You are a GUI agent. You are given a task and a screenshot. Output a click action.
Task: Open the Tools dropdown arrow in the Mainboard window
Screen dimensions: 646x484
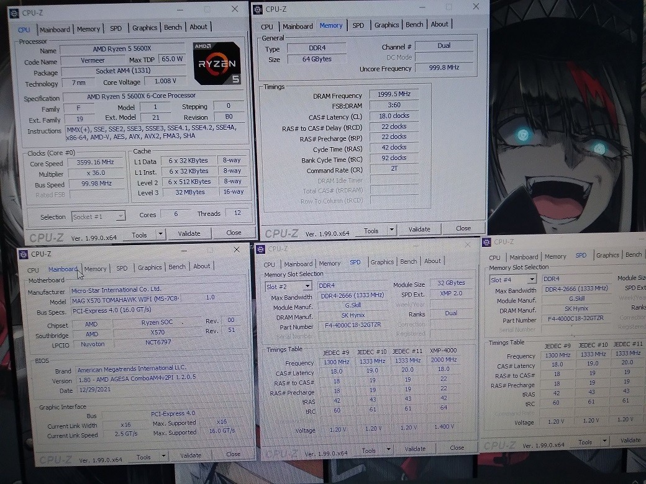pyautogui.click(x=163, y=456)
